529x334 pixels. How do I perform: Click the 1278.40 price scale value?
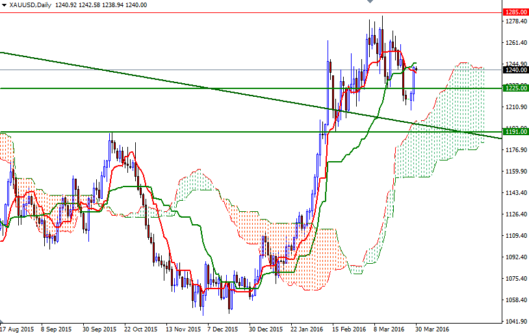517,21
